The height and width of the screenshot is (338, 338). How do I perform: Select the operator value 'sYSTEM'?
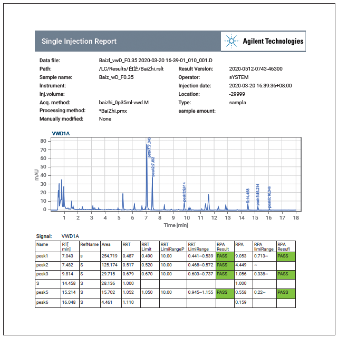pos(239,77)
